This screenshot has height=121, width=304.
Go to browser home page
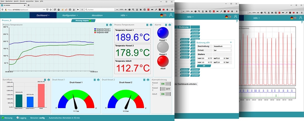point(58,10)
